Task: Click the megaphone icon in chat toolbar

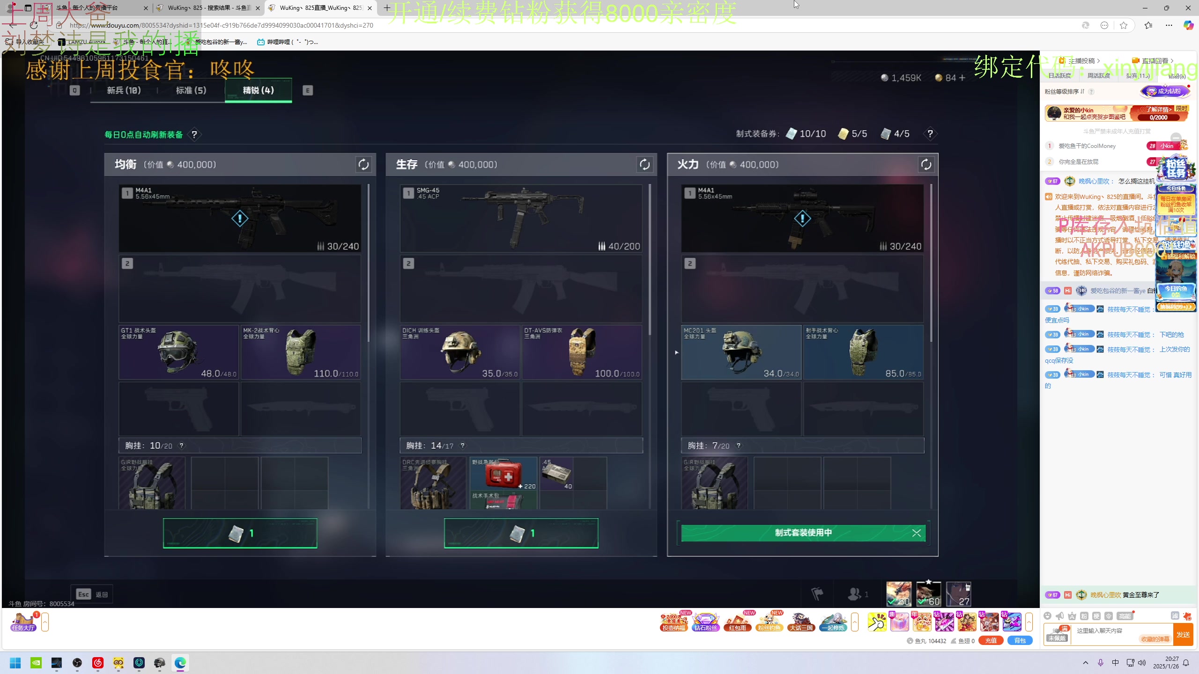Action: (1060, 616)
